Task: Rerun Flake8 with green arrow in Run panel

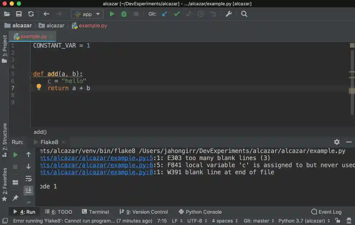Action: (x=15, y=155)
